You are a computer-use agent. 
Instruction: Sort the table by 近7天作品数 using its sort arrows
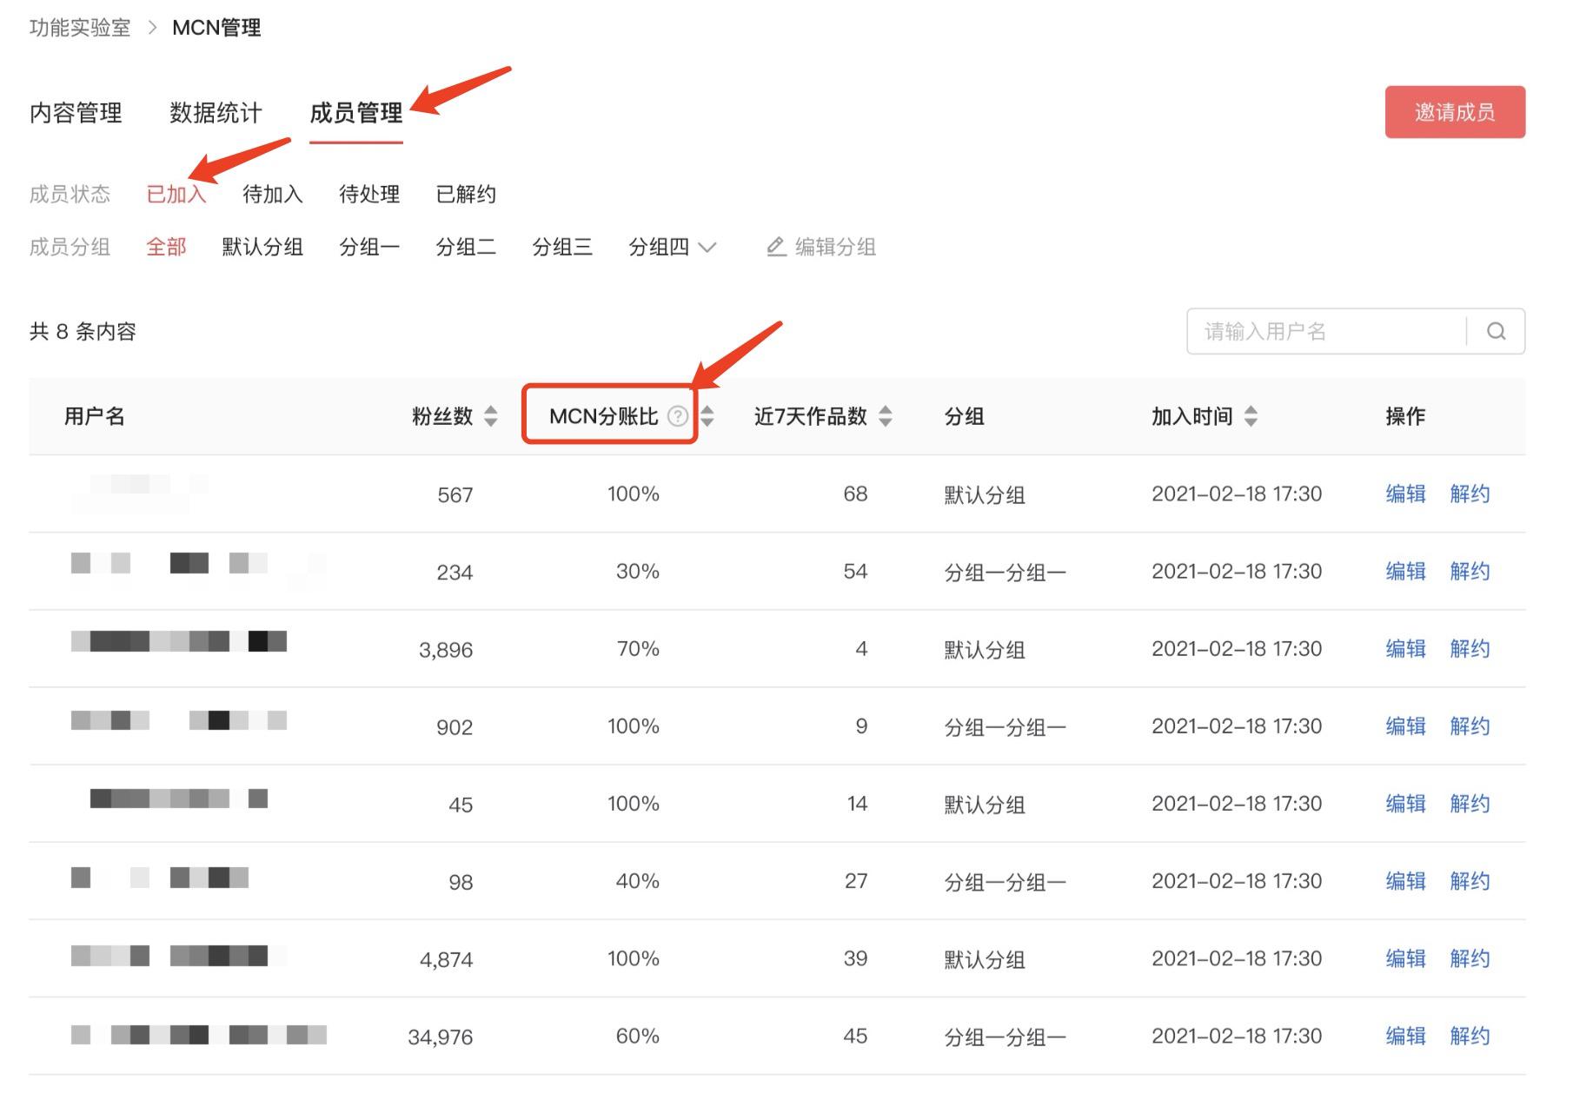pos(886,416)
